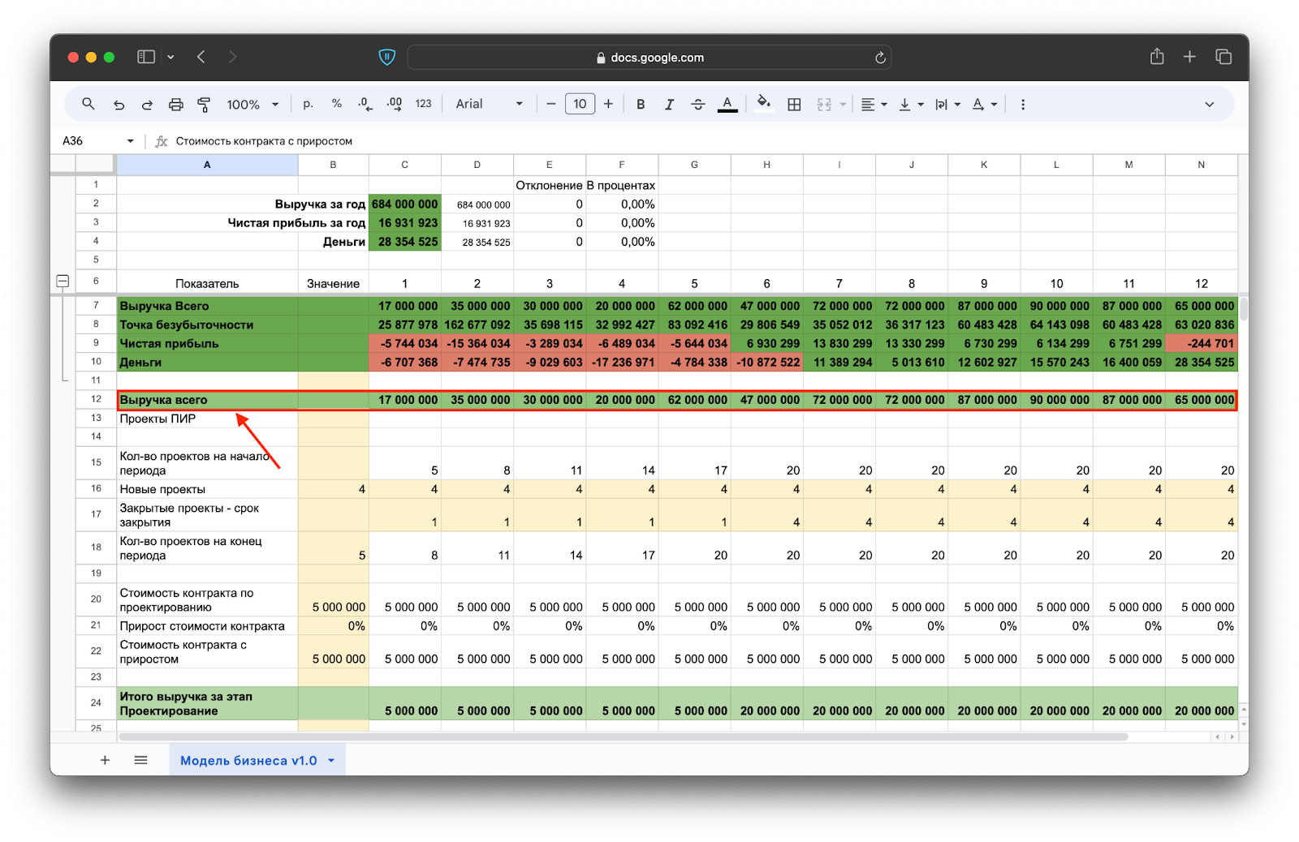Screen dimensions: 1299x842
Task: Click the increase decimal places icon
Action: coord(395,104)
